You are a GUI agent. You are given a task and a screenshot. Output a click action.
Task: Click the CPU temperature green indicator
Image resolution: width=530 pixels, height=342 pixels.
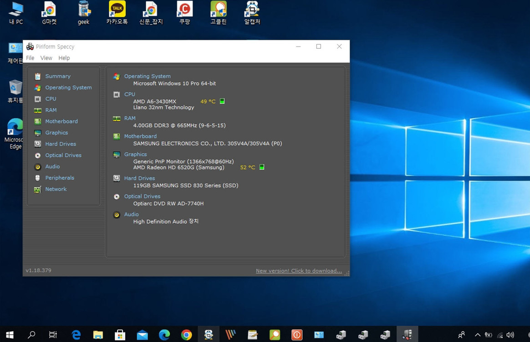(222, 101)
